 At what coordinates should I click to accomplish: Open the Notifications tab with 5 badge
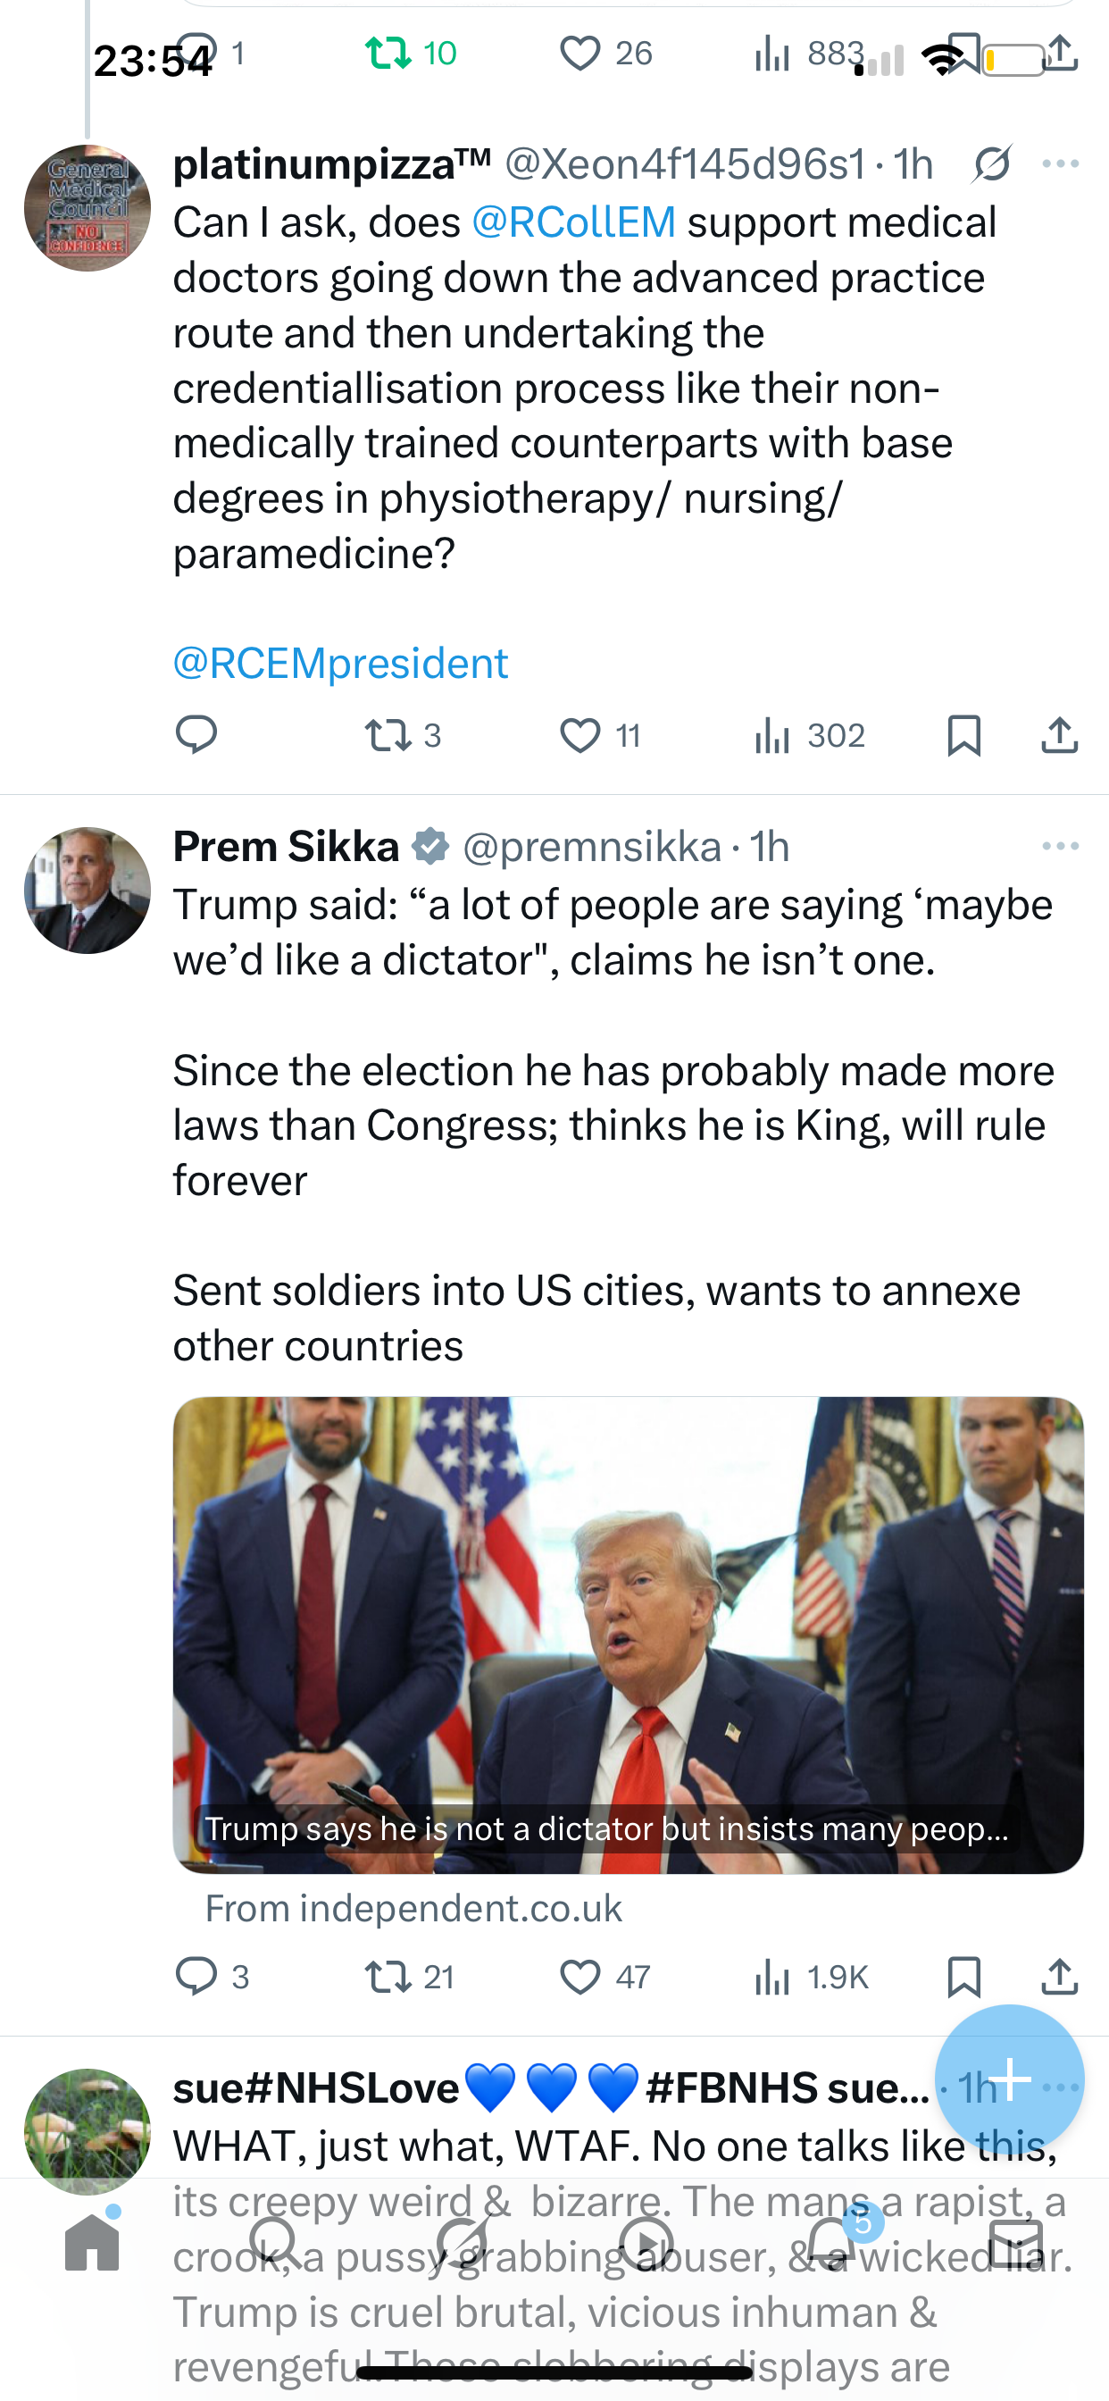(x=832, y=2243)
